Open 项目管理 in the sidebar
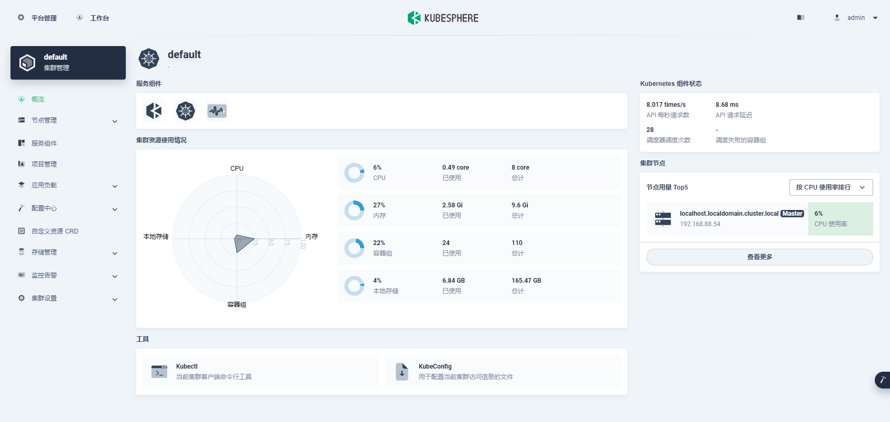Screen dimensions: 890x422 point(44,164)
